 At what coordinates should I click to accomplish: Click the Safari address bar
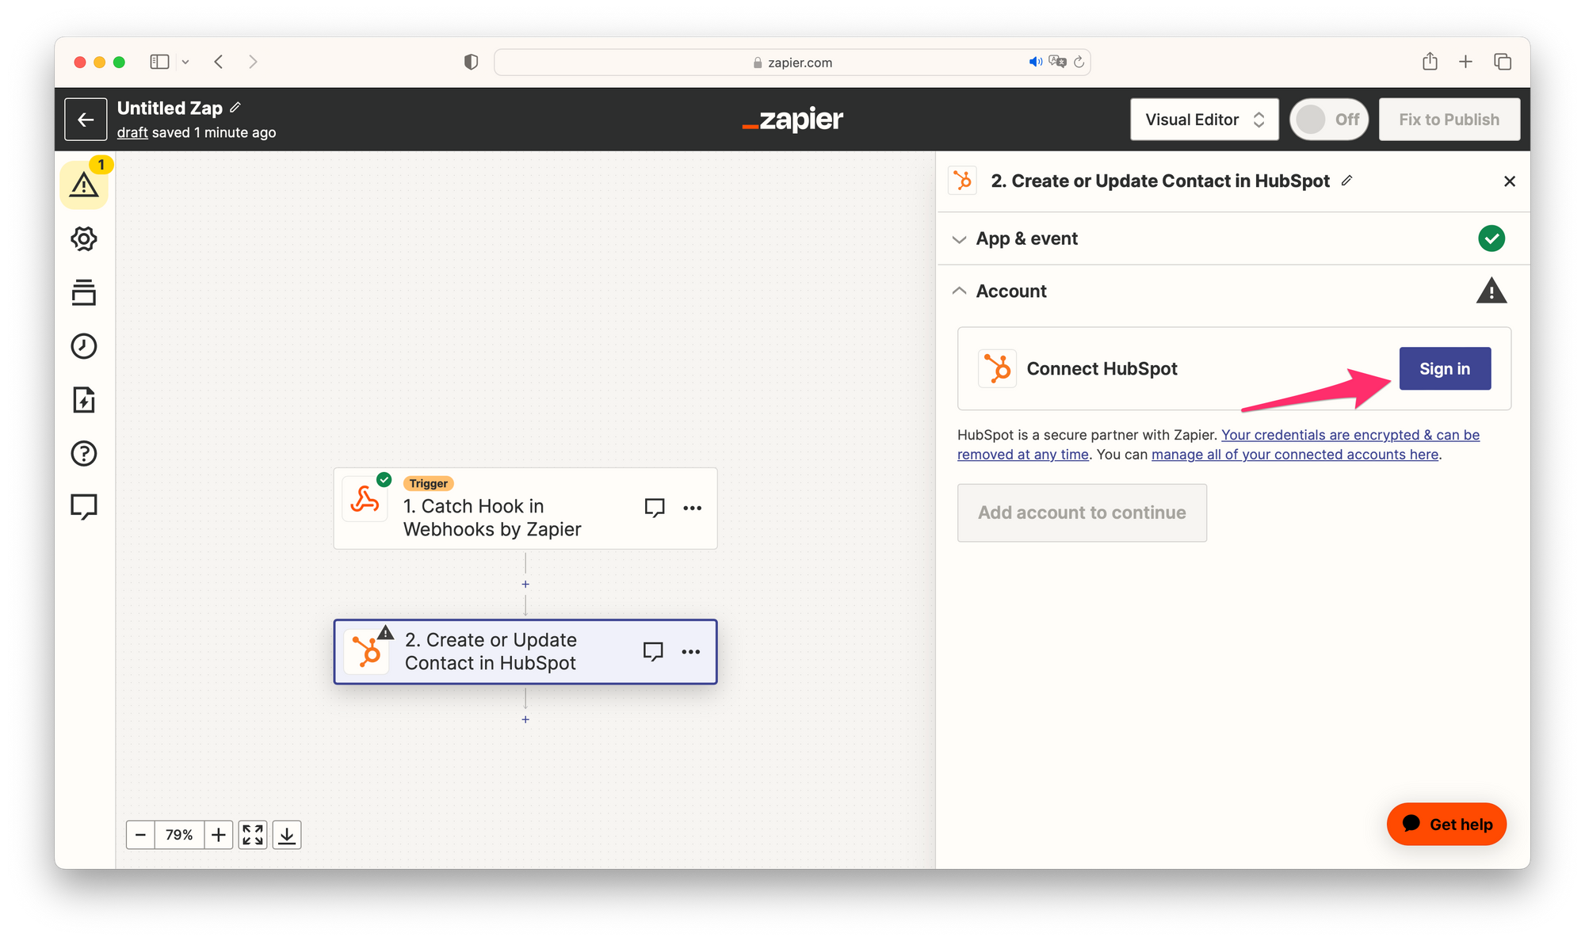coord(792,63)
